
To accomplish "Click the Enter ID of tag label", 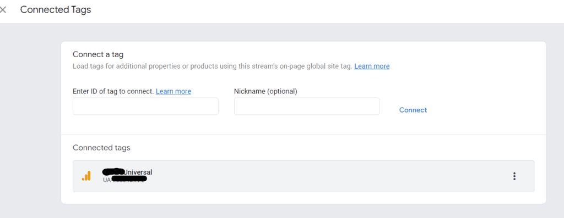I will pos(113,92).
